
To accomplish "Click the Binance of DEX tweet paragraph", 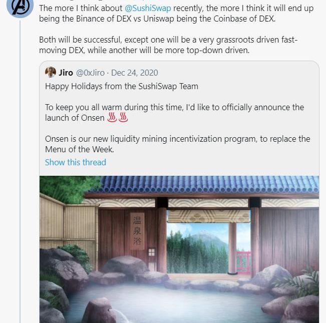I will coord(176,14).
